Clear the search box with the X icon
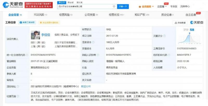 coord(114,6)
